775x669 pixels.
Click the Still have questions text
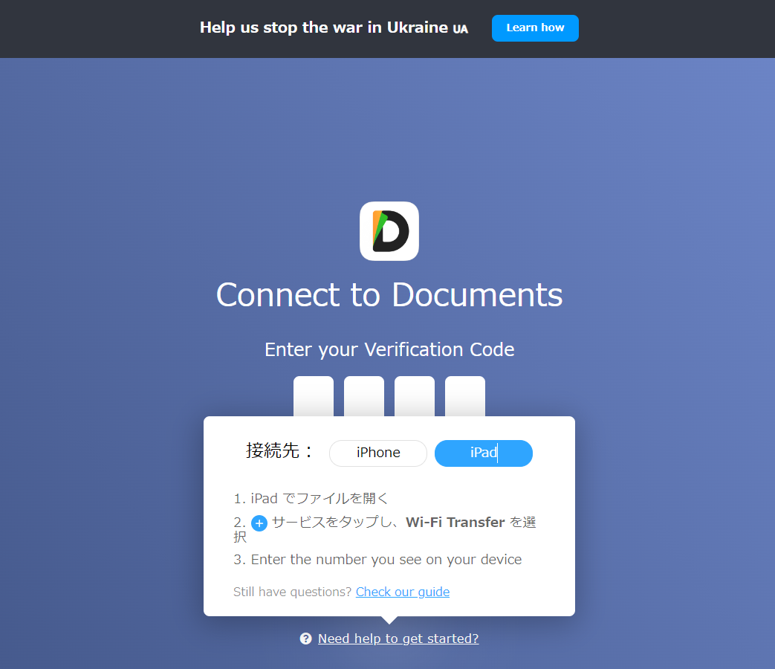click(292, 592)
